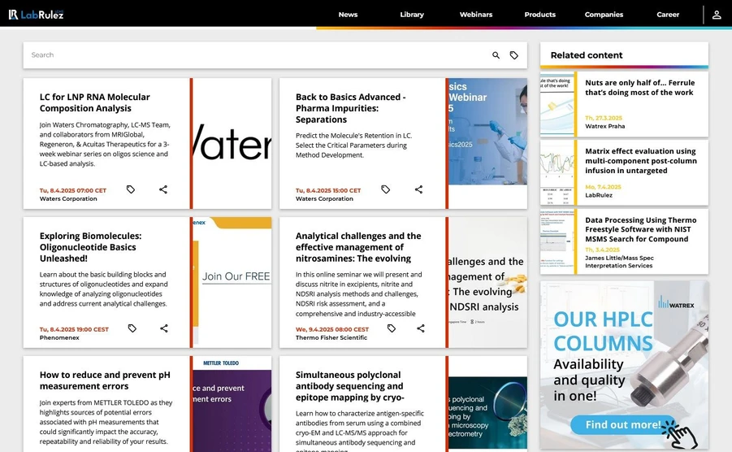Open 'Nuts are only half of… Ferrule' article
This screenshot has height=452, width=732.
[x=639, y=88]
